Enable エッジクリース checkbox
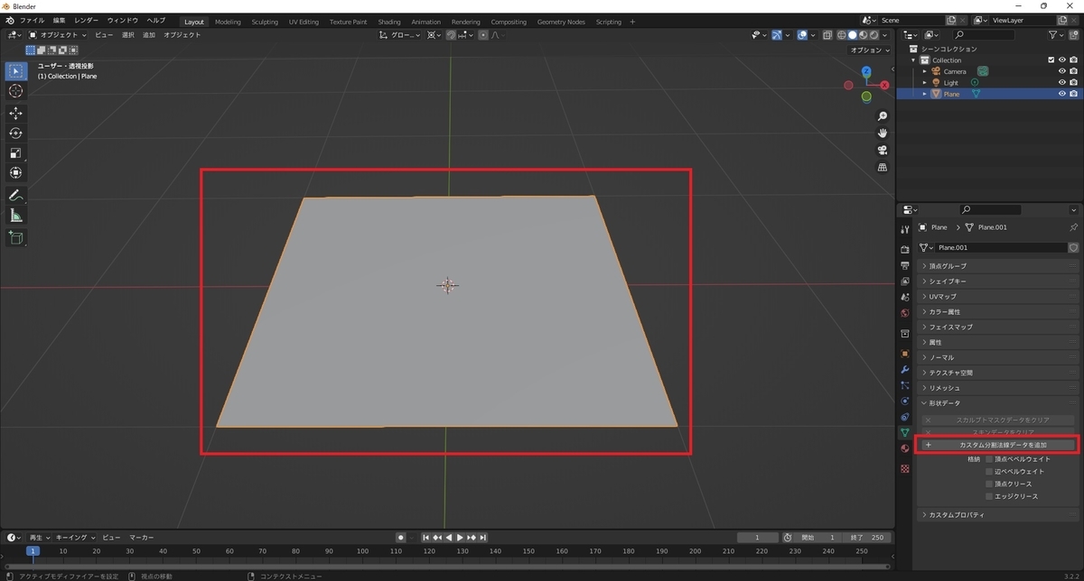1084x581 pixels. pyautogui.click(x=989, y=496)
